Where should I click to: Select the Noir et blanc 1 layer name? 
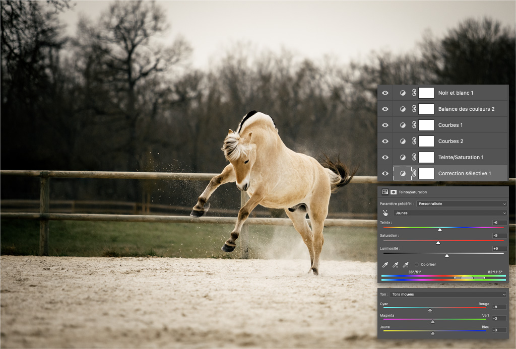pyautogui.click(x=456, y=93)
